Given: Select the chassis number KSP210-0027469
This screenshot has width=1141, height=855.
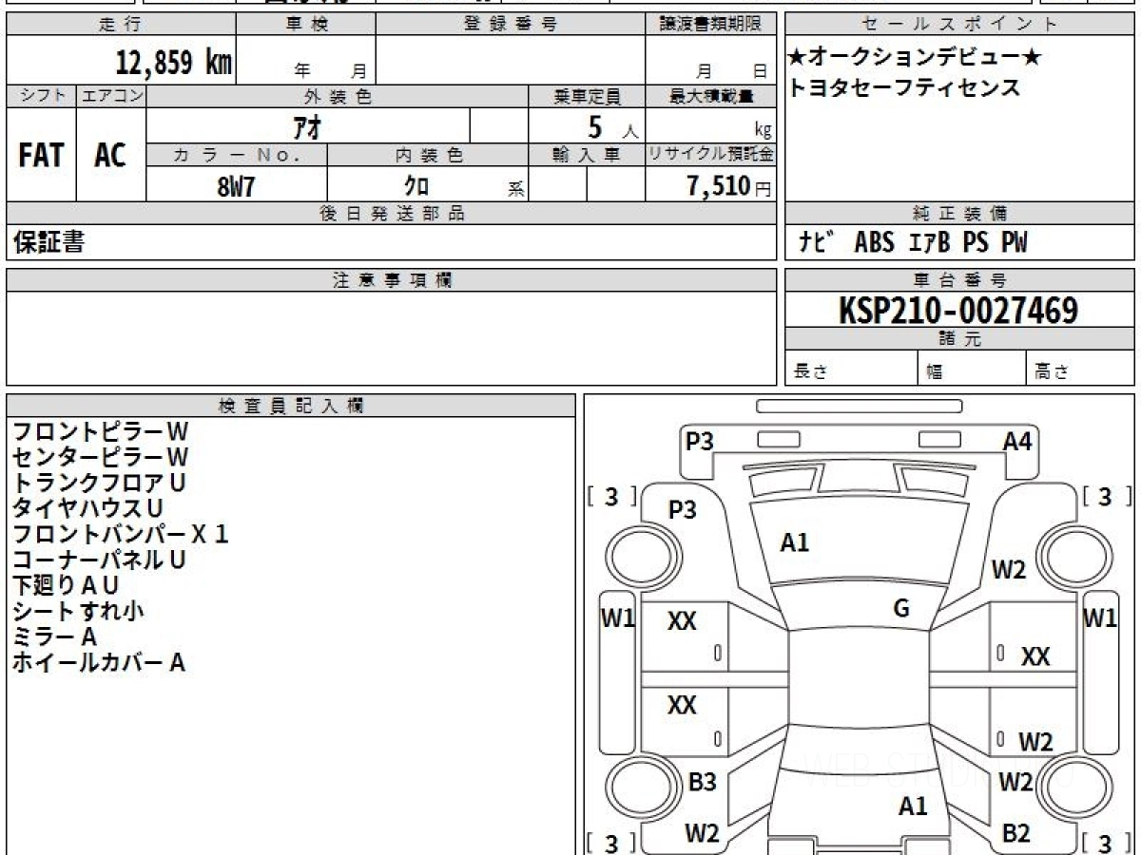Looking at the screenshot, I should [958, 310].
